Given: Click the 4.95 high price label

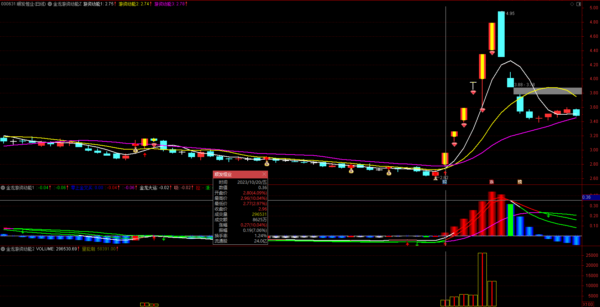Looking at the screenshot, I should tap(510, 14).
